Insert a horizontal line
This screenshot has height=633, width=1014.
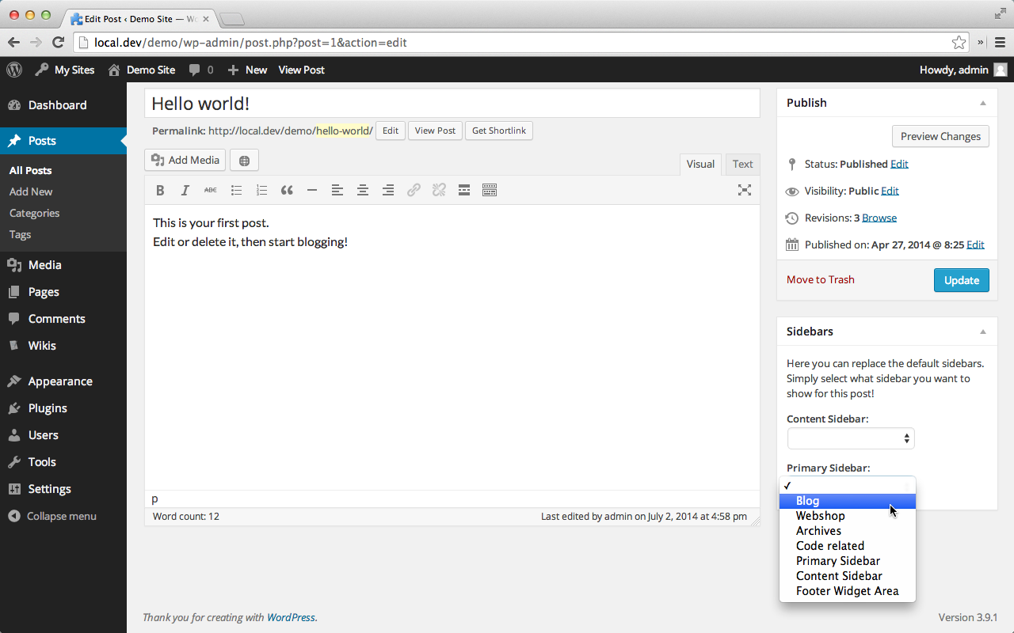click(x=312, y=190)
